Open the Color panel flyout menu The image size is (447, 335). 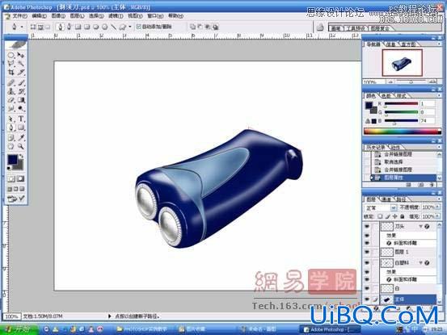point(439,95)
